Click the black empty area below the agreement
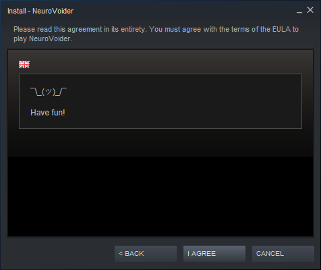 click(x=160, y=197)
